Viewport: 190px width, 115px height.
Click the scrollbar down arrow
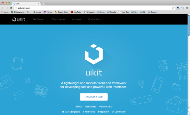189,112
